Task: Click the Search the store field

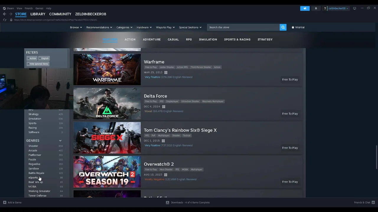Action: tap(243, 27)
